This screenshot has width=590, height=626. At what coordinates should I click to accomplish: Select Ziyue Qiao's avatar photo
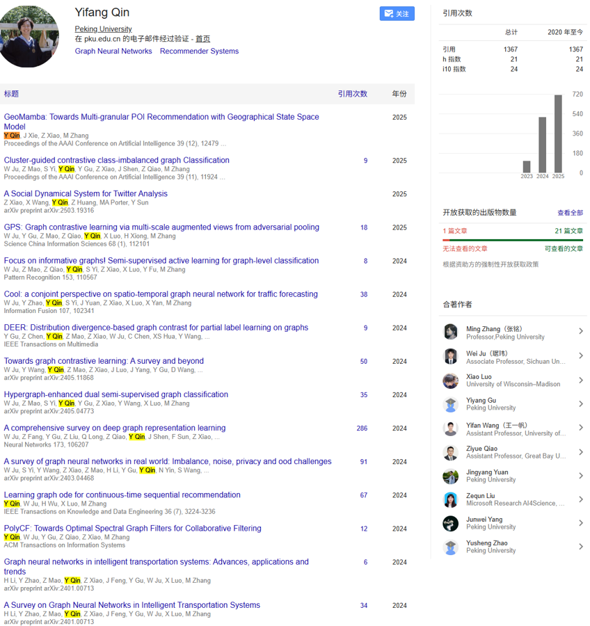[451, 452]
